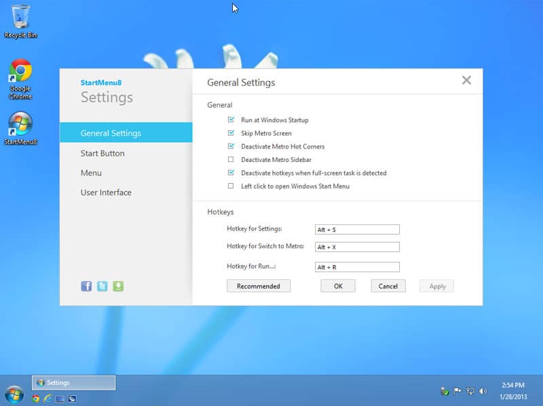Disable Deactivate Metro Hot Corners
The height and width of the screenshot is (406, 543).
pyautogui.click(x=231, y=146)
